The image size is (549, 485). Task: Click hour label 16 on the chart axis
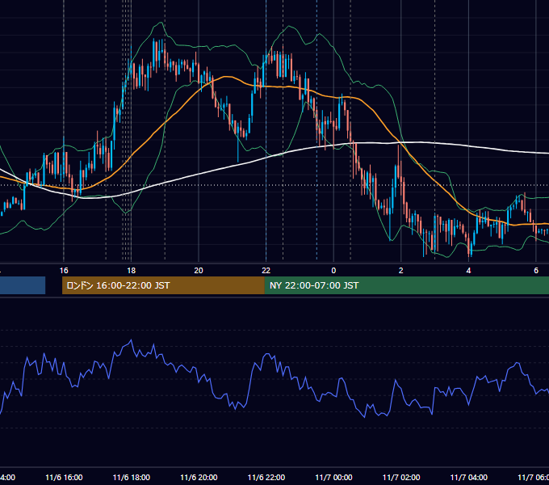coord(64,271)
